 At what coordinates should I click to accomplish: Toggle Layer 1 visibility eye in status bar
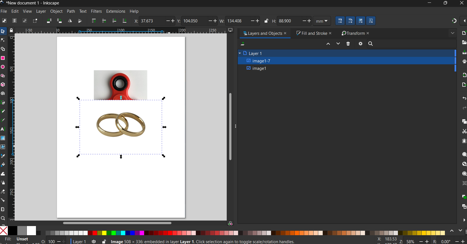[94, 242]
